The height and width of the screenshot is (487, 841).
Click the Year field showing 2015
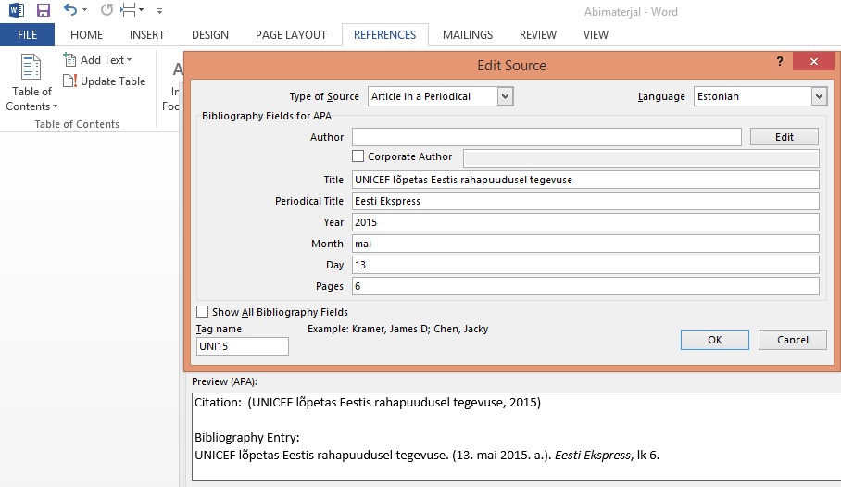[585, 222]
